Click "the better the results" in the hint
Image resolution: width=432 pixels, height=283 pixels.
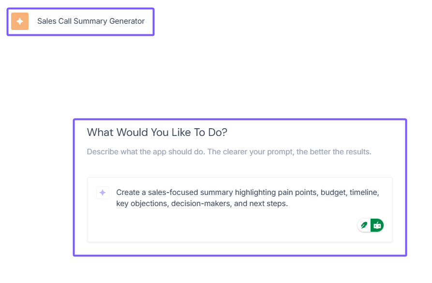334,152
